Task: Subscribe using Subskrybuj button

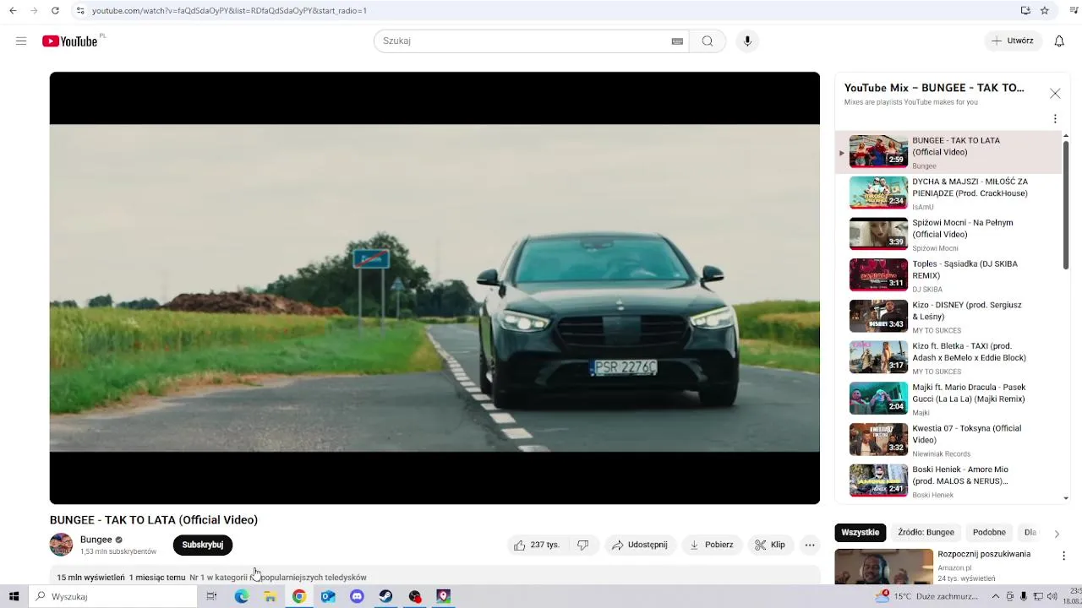Action: click(x=203, y=545)
